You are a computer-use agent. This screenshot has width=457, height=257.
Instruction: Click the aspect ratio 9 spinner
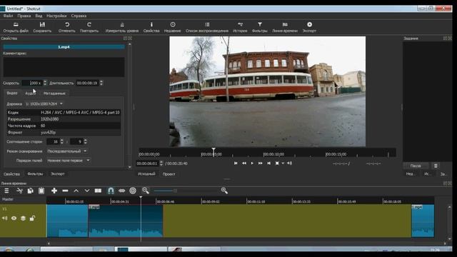(x=86, y=141)
